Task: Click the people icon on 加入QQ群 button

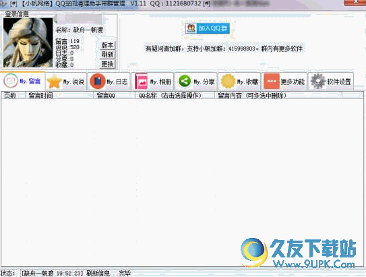Action: tap(191, 28)
